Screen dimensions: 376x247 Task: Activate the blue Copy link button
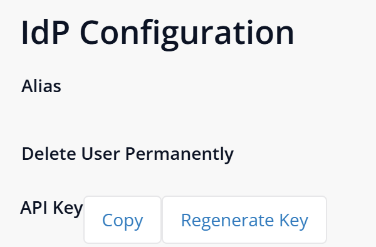pyautogui.click(x=122, y=219)
